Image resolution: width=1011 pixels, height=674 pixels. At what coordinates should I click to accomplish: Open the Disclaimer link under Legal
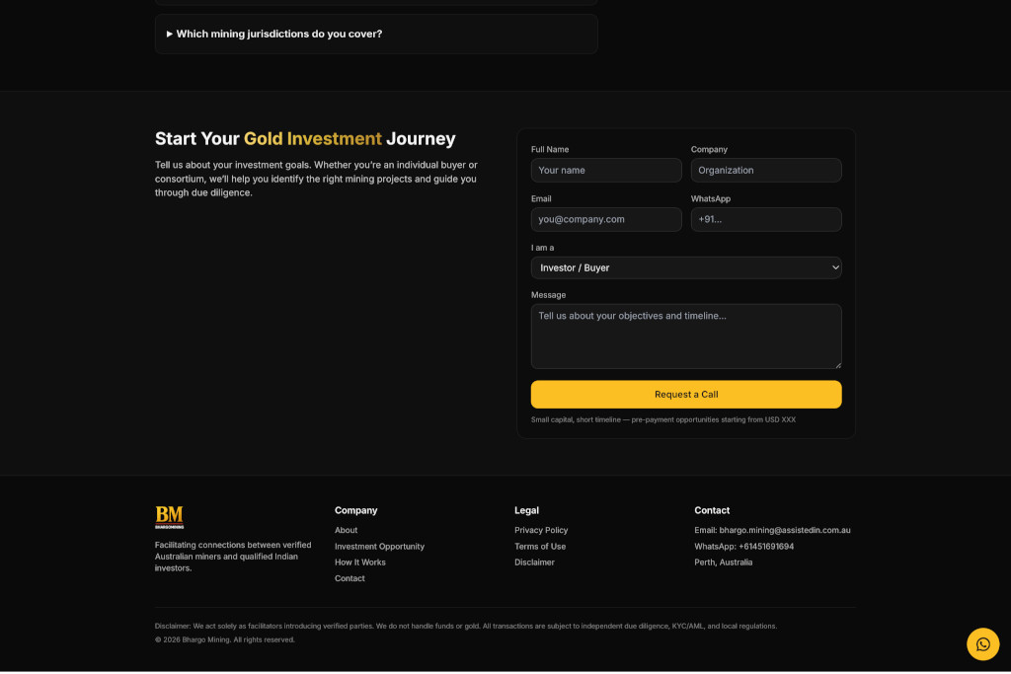(535, 562)
